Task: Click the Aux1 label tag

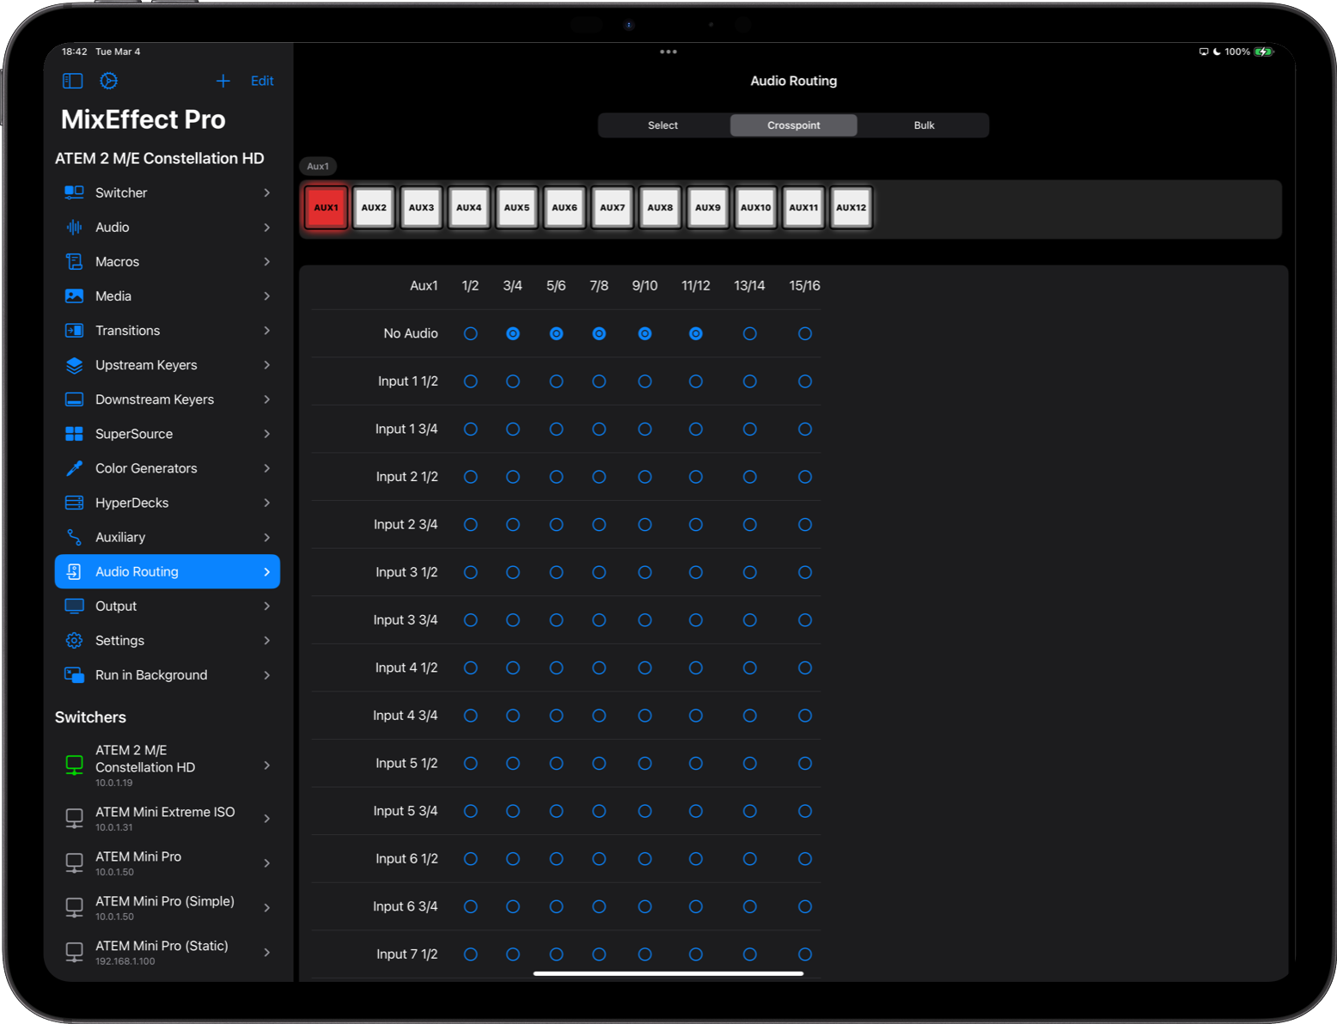Action: [x=318, y=167]
